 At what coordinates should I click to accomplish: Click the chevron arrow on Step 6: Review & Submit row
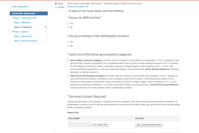[46, 41]
